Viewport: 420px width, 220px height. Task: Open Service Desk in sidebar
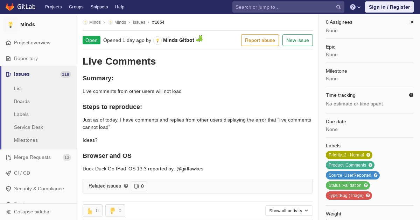click(28, 127)
